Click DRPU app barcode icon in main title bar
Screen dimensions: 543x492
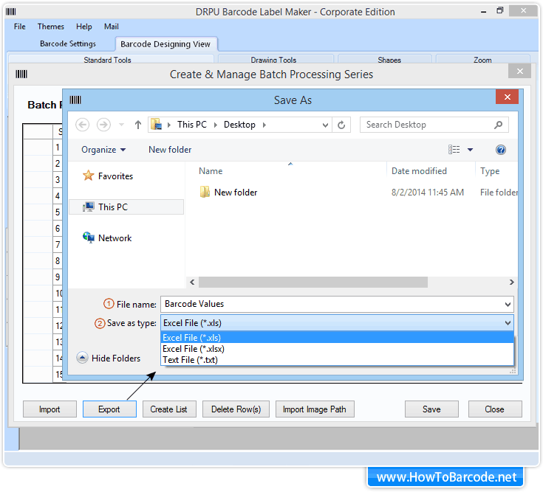(x=11, y=12)
